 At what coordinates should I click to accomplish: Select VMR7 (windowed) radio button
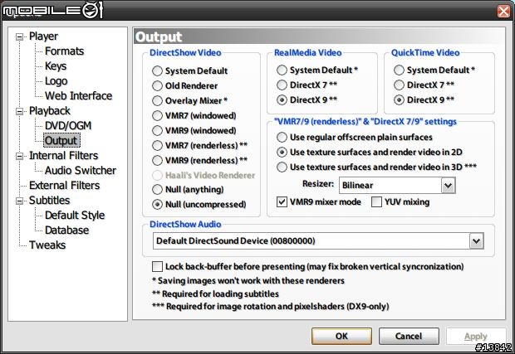pyautogui.click(x=157, y=116)
